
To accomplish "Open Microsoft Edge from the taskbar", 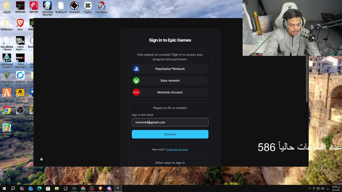I will (39, 189).
